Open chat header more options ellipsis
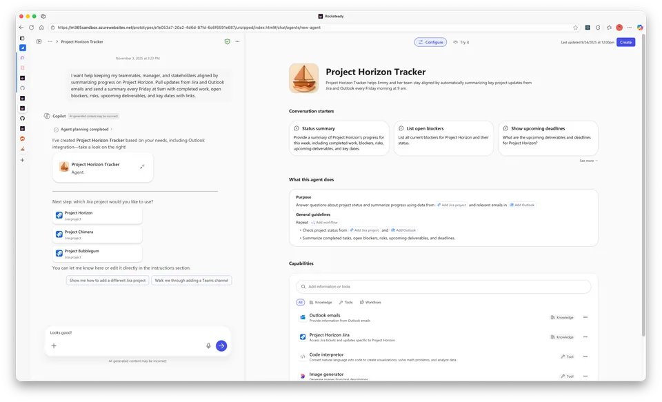 click(237, 41)
